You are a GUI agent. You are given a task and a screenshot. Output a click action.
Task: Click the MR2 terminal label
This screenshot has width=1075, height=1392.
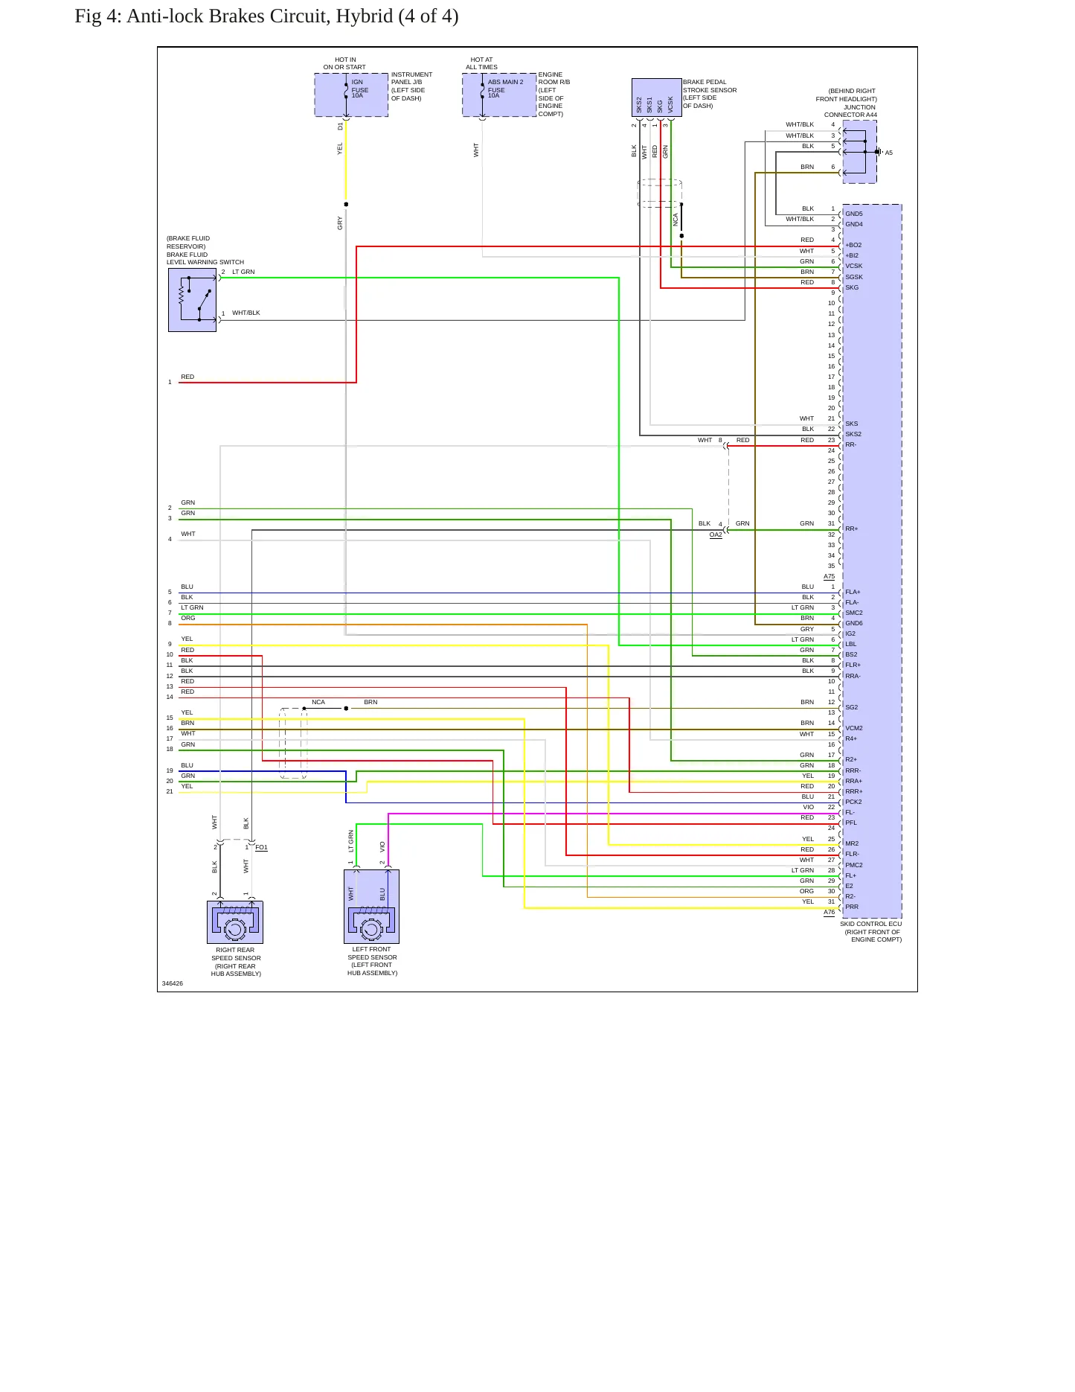(x=852, y=843)
